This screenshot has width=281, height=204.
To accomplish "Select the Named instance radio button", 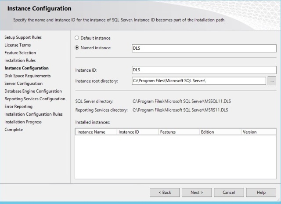I will point(77,47).
